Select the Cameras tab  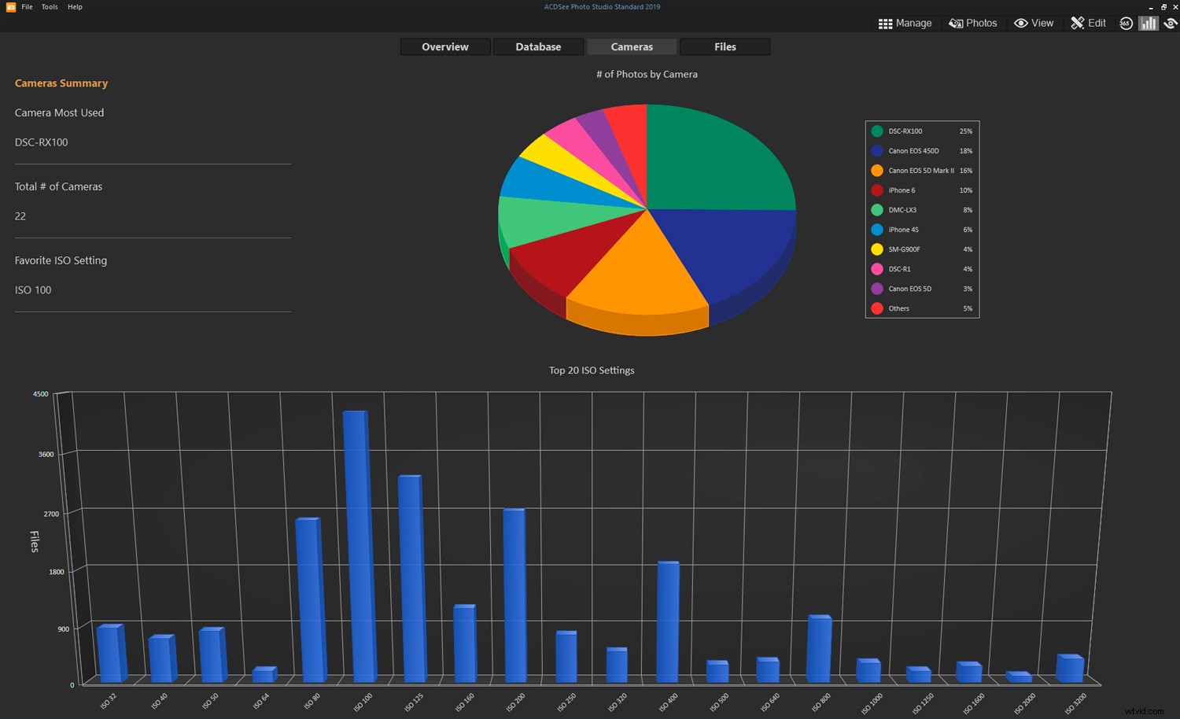632,47
